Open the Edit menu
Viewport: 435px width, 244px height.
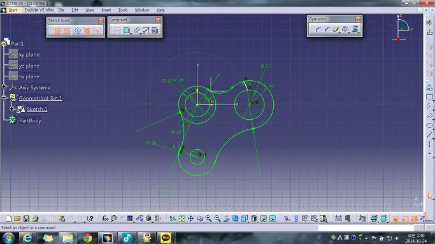[75, 10]
